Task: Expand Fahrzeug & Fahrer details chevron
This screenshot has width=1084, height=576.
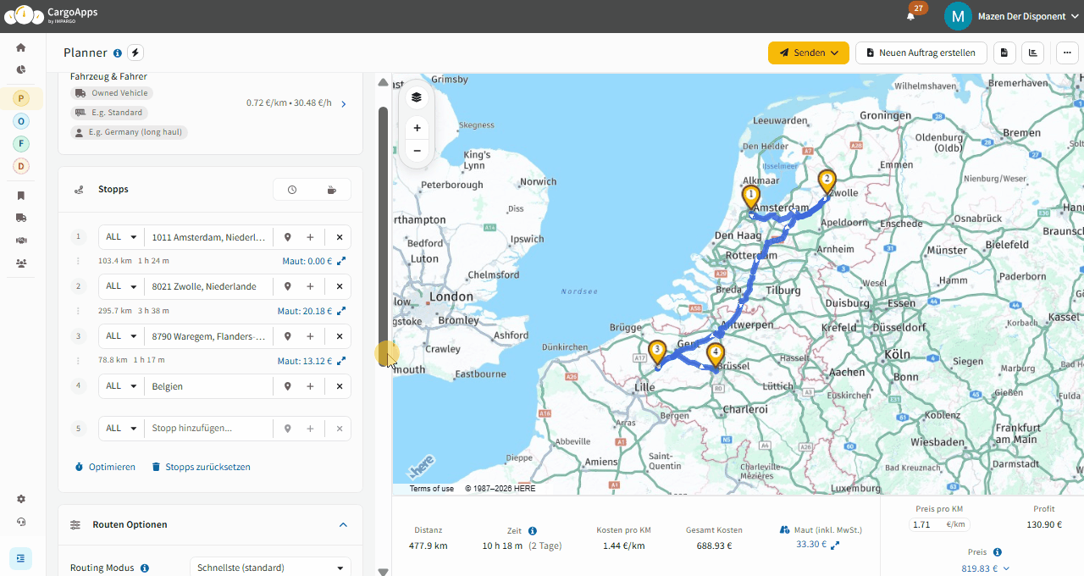Action: tap(343, 104)
